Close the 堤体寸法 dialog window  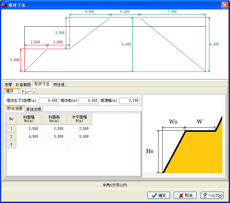click(x=225, y=5)
